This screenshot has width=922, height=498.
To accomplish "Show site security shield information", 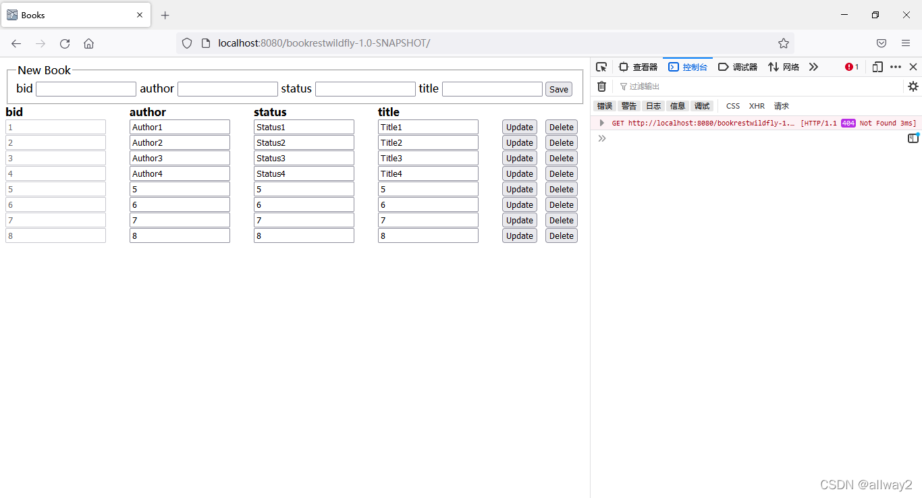I will 187,43.
